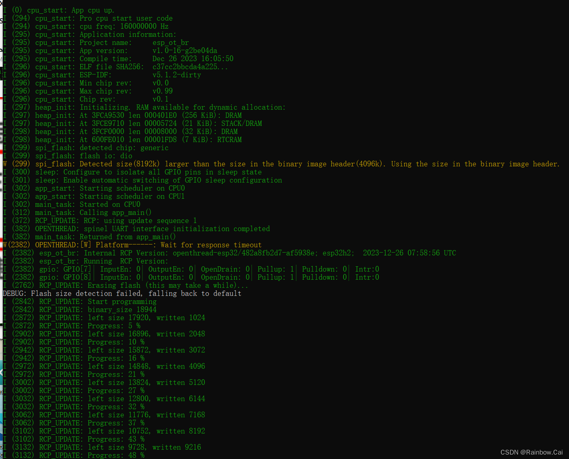569x459 pixels.
Task: Click the 'Max chip rev: v0.99' line
Action: click(x=88, y=91)
